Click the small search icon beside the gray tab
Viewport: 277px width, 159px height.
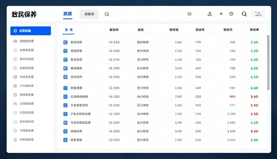click(x=107, y=14)
